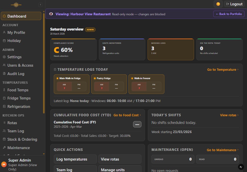Select the Walk-in Freezer PM slot
This screenshot has width=247, height=172.
[x=154, y=86]
